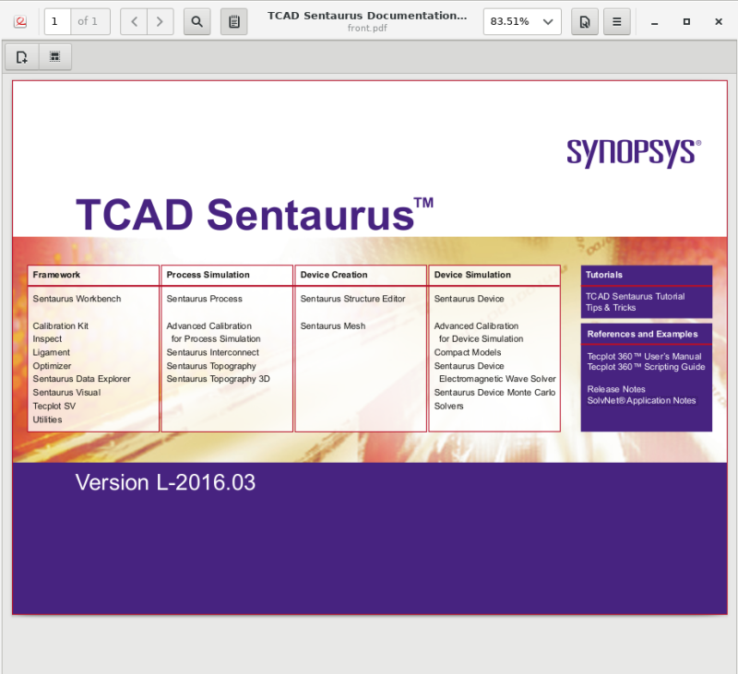Go to the next page

159,20
